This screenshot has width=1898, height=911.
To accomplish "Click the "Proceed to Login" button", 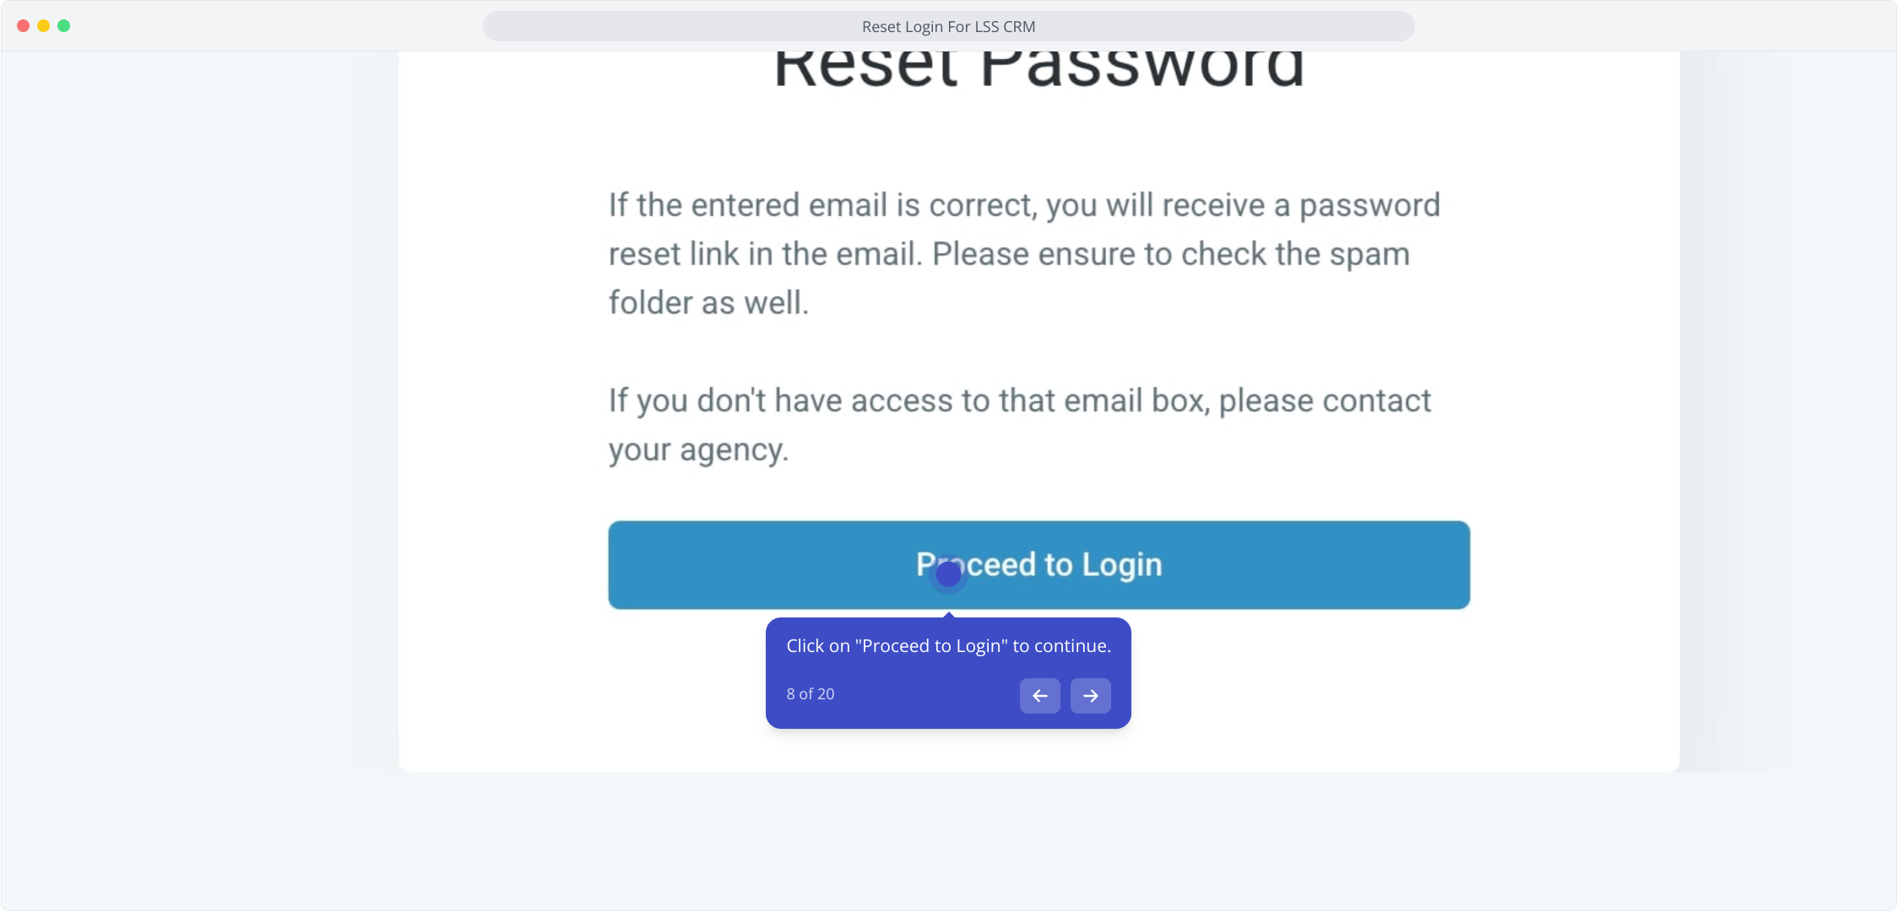I will [x=1038, y=565].
